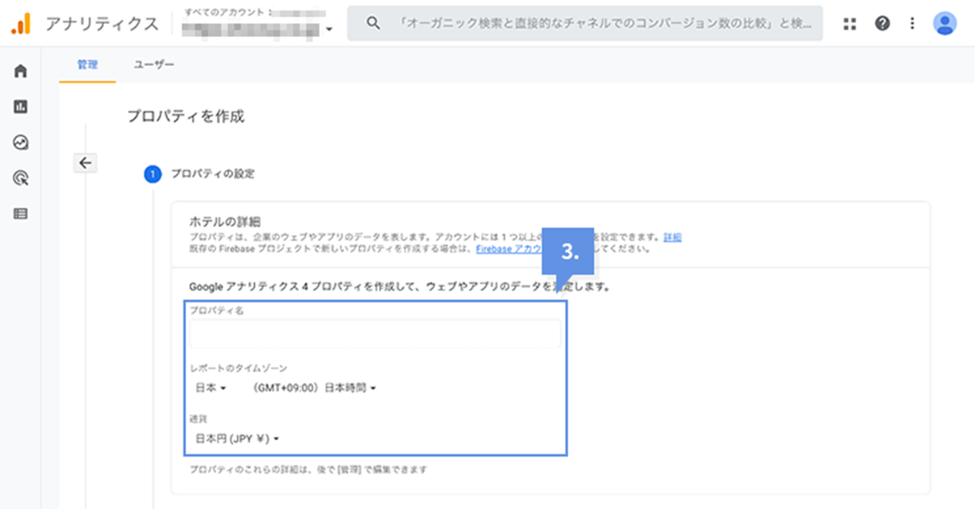Click the ホテルの詳細 heading

pyautogui.click(x=225, y=222)
